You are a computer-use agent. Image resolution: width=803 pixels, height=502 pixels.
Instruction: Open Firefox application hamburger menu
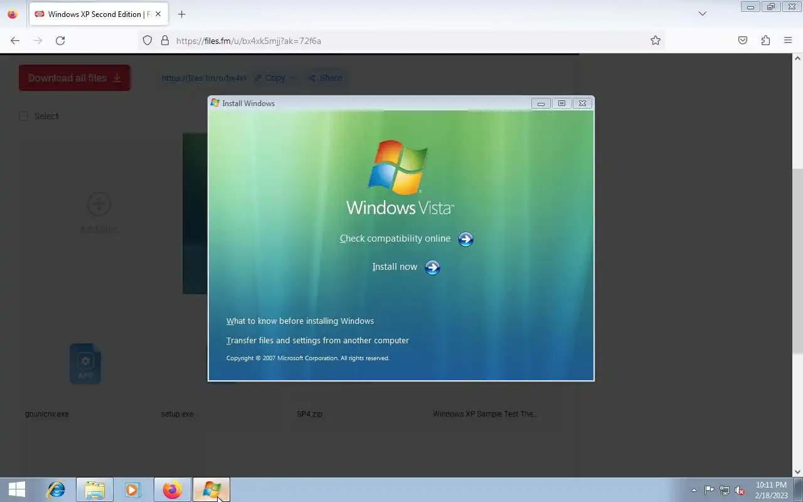[x=788, y=41]
